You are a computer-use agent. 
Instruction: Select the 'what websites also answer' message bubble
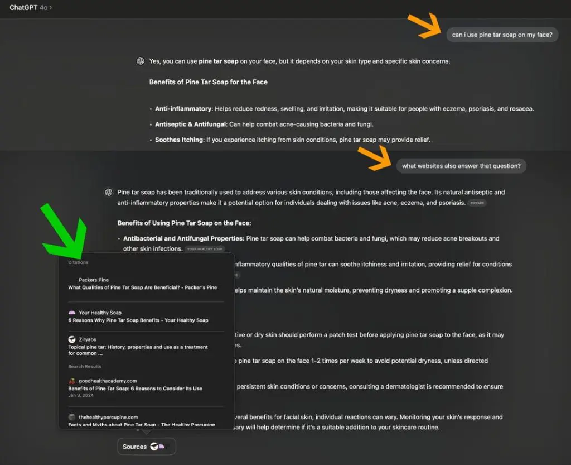(x=461, y=166)
